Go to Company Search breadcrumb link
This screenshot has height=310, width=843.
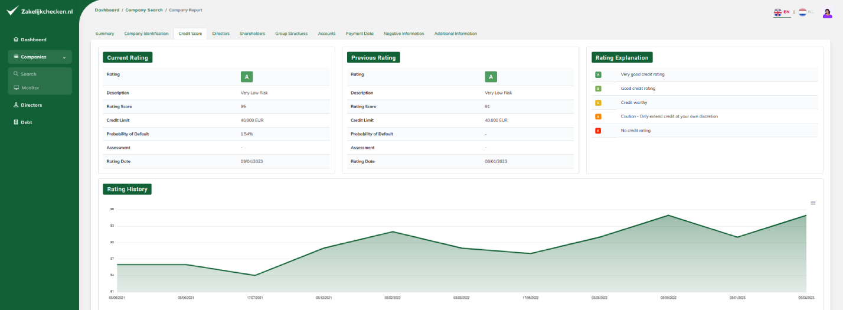[x=144, y=11]
